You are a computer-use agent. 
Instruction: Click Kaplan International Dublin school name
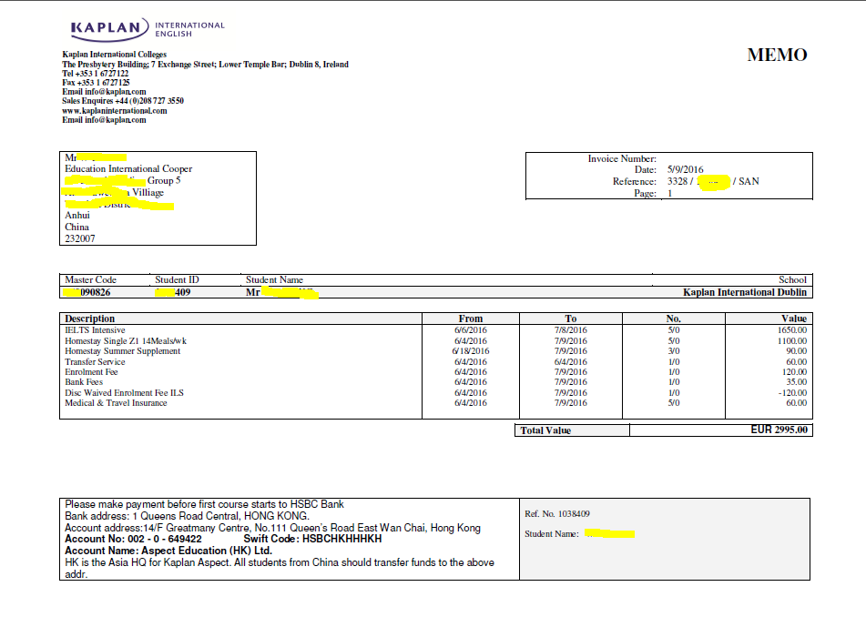744,293
